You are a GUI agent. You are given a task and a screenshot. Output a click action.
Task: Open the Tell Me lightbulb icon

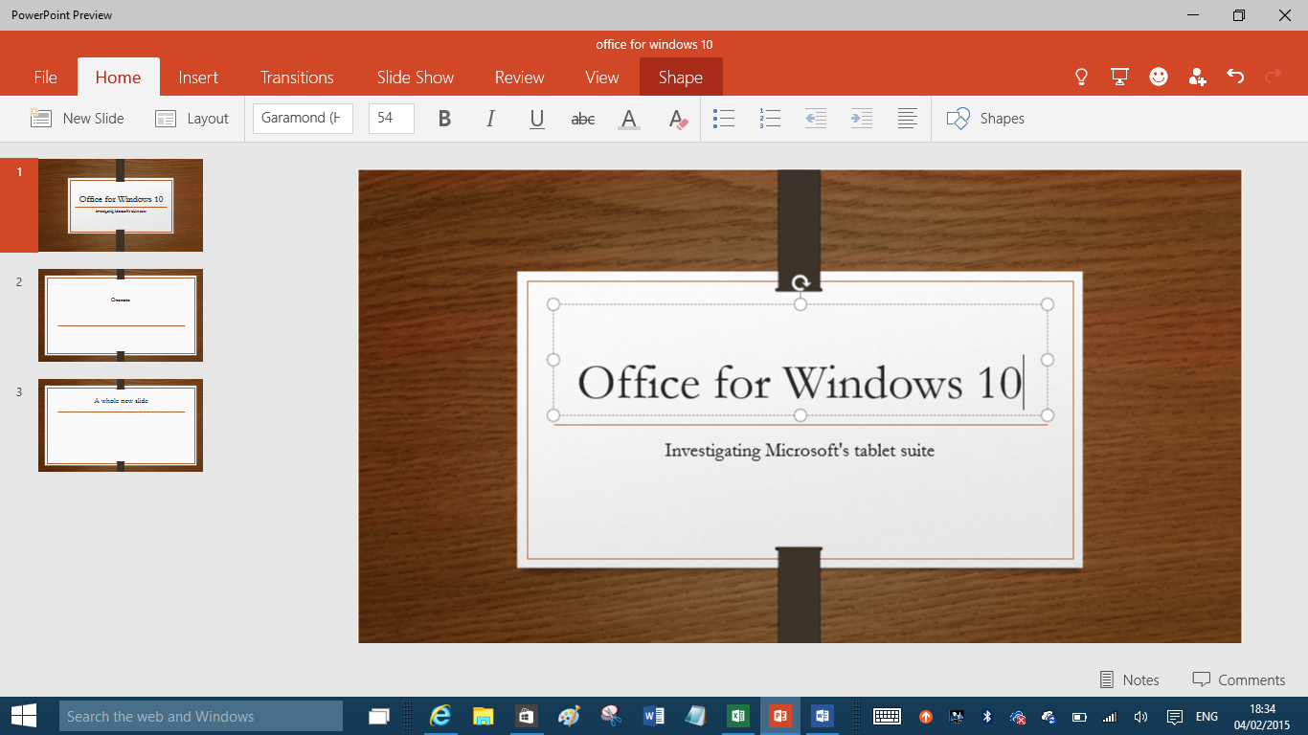(1080, 77)
